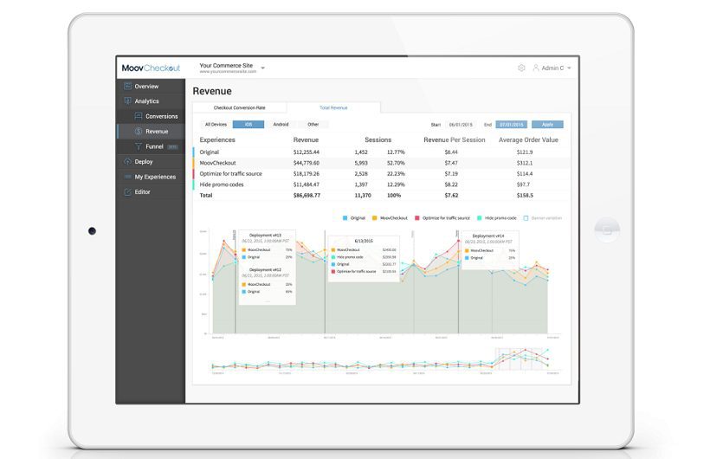
Task: Expand the Your Commerce Site dropdown
Action: pyautogui.click(x=263, y=68)
